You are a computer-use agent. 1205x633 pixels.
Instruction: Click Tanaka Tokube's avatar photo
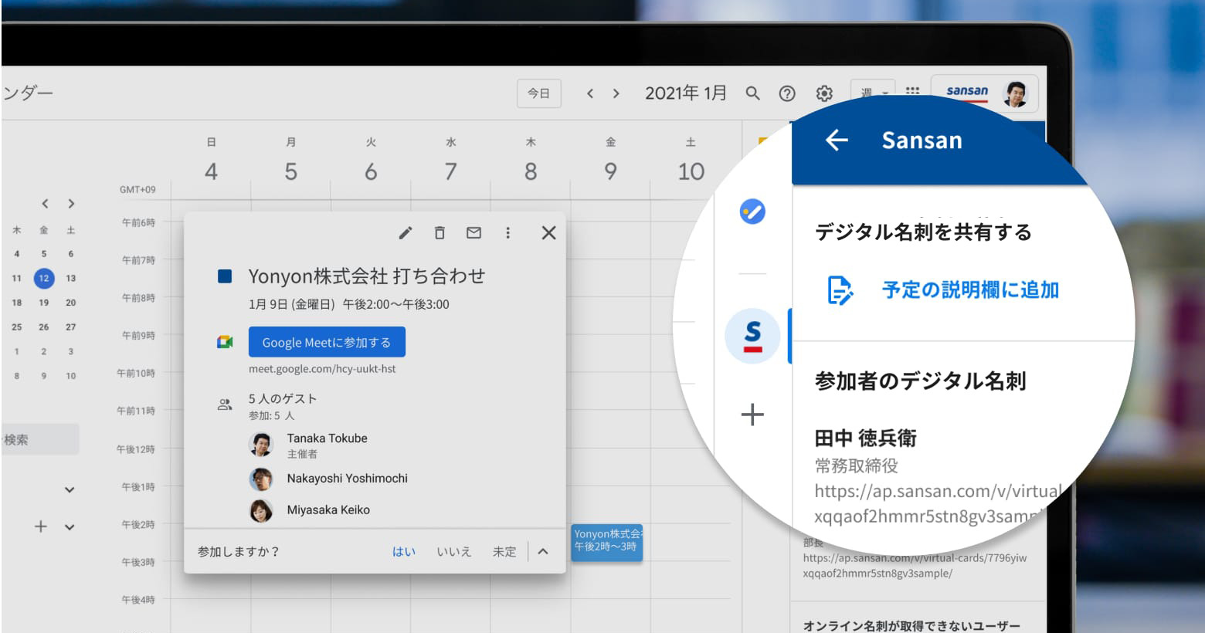click(261, 445)
